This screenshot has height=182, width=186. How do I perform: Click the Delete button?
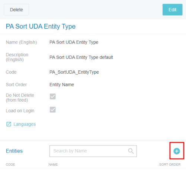[x=16, y=10]
